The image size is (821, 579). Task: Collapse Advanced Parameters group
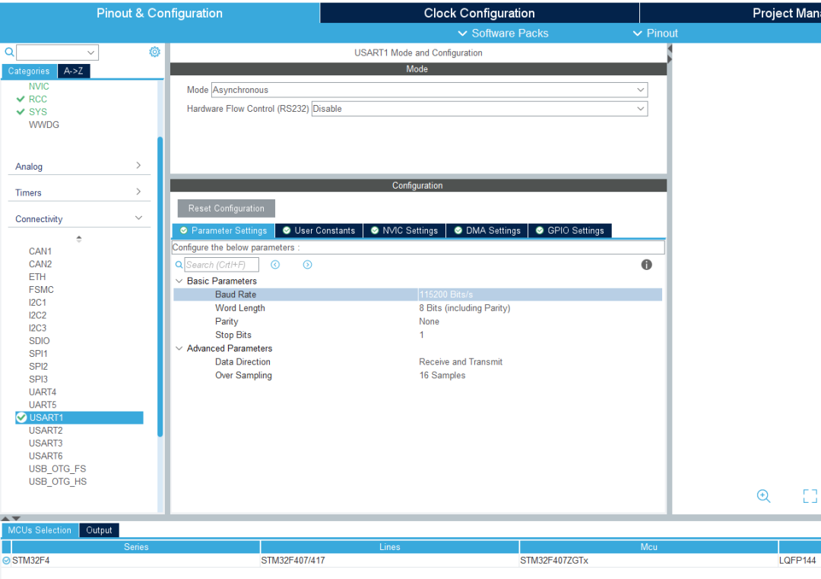point(179,348)
